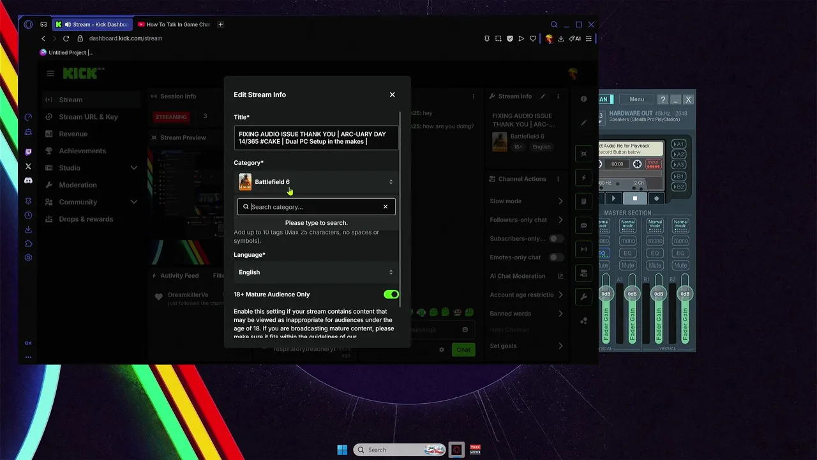Click the Discord icon in Opera sidebar

click(28, 181)
